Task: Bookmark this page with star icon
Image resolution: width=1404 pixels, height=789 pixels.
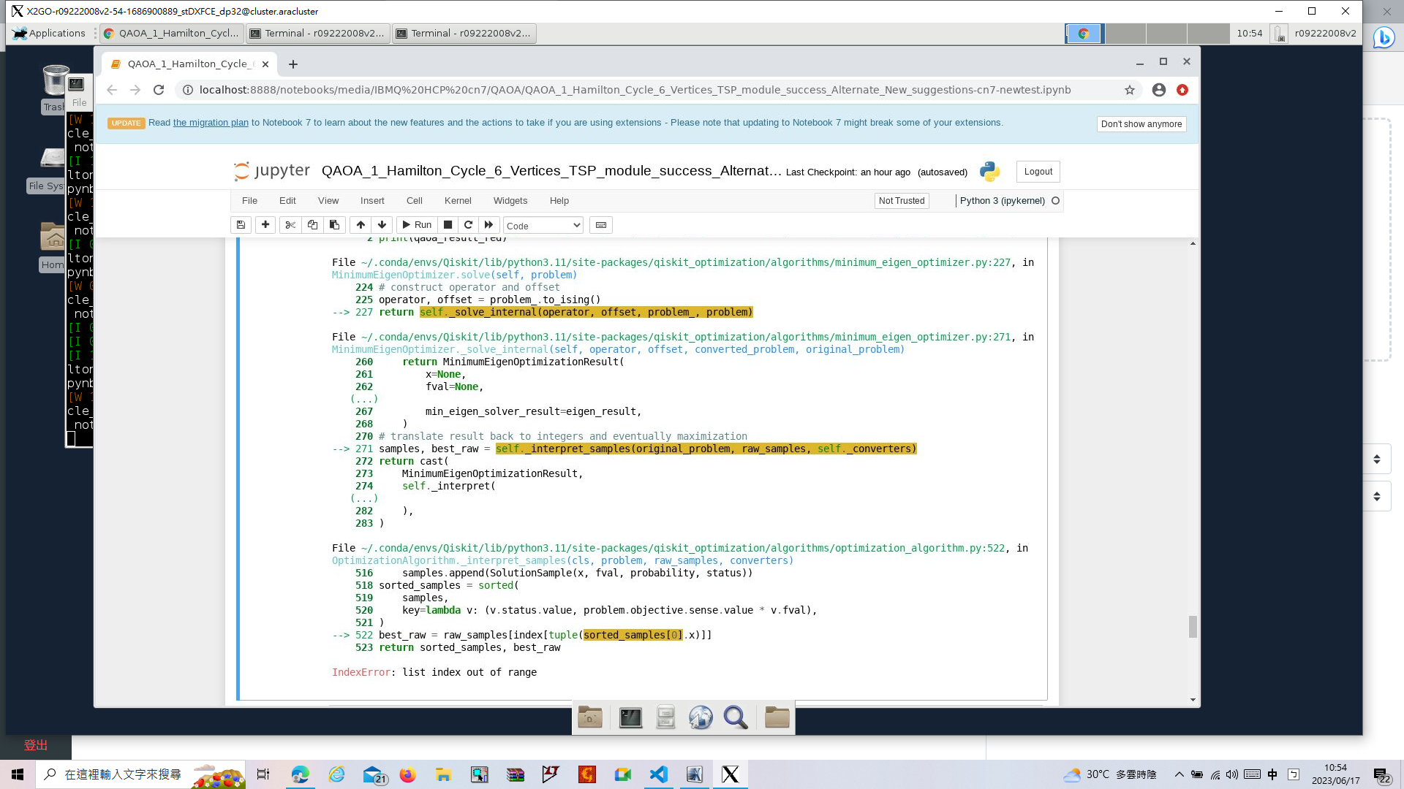Action: click(x=1130, y=90)
